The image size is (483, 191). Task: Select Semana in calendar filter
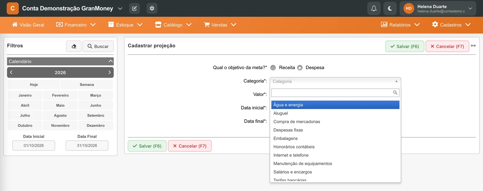(87, 85)
